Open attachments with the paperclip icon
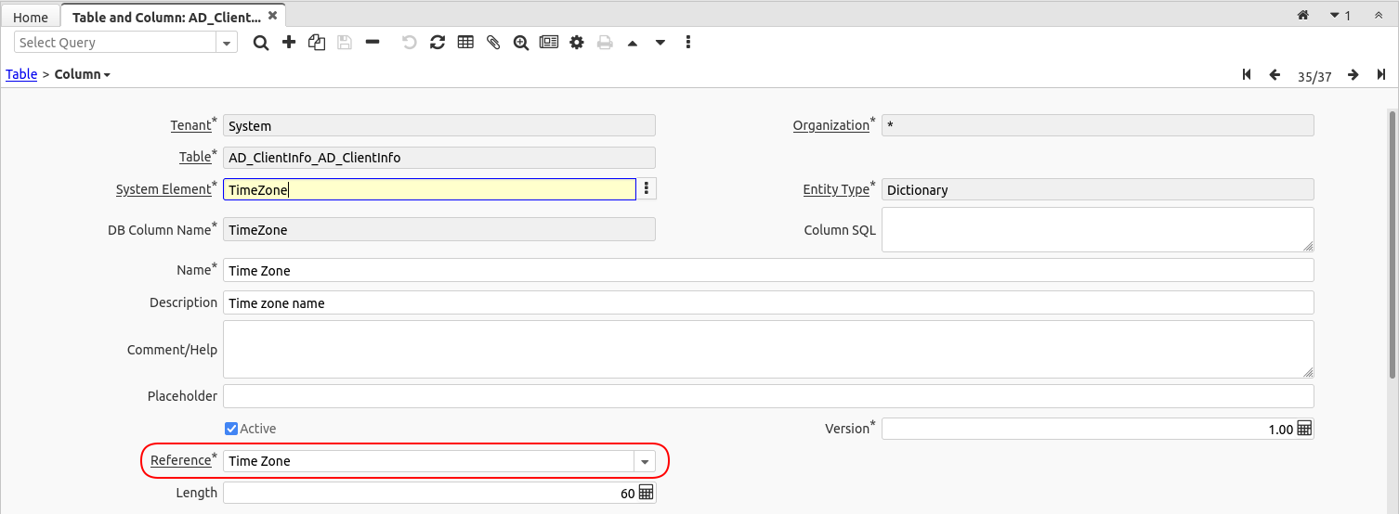The width and height of the screenshot is (1399, 514). (x=493, y=43)
